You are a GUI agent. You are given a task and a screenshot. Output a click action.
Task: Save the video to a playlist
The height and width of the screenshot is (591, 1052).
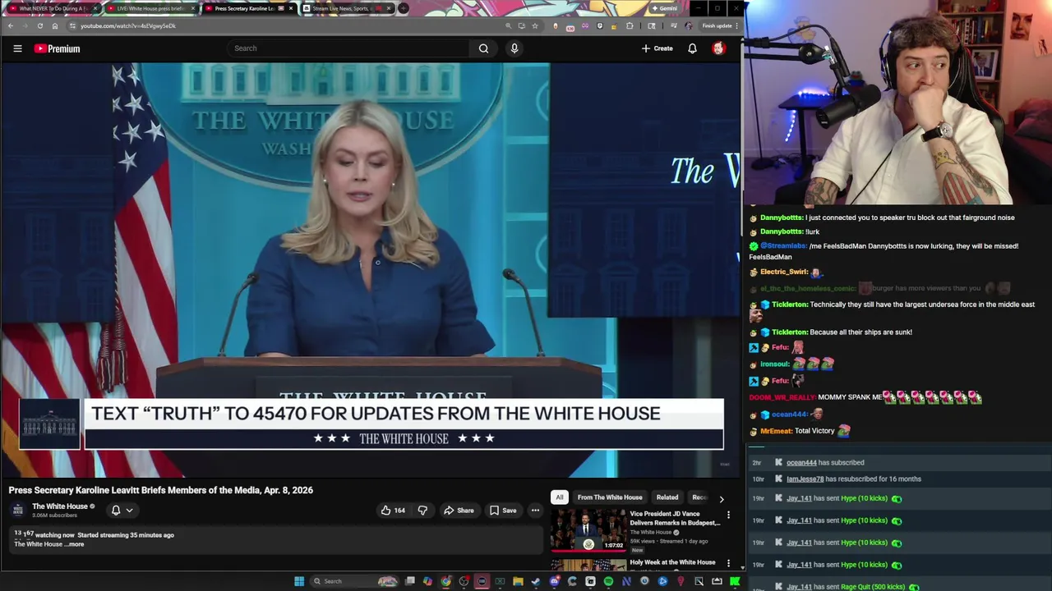point(503,511)
